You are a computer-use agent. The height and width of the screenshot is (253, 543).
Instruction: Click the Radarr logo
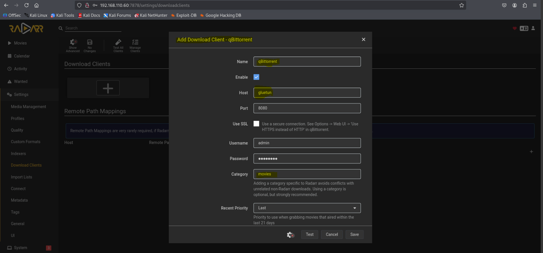coord(26,29)
